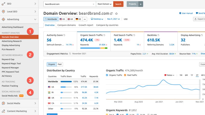
Task: Click the Social Media sidebar icon
Action: 3,103
